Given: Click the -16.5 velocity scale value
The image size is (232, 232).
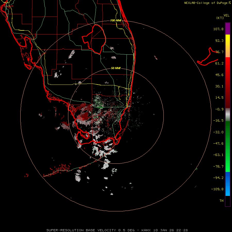Looking at the screenshot, I should coord(218,121).
